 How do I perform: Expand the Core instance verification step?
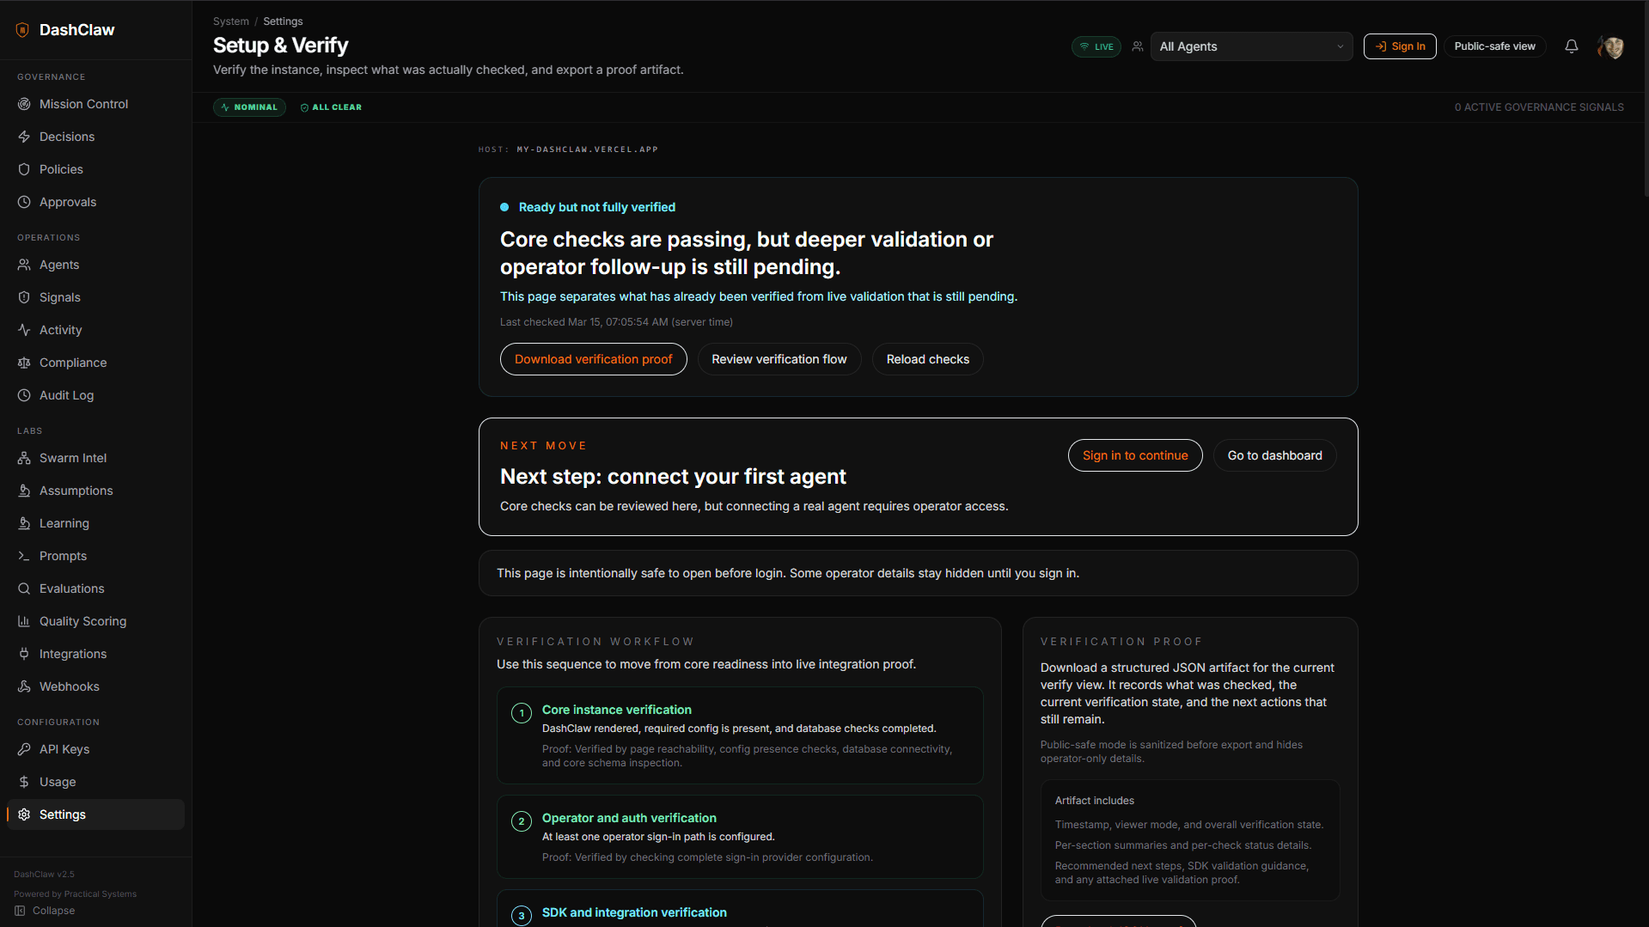[x=740, y=735]
